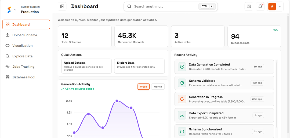Click the first chart data point near 1.1K
Image resolution: width=290 pixels, height=138 pixels.
[x=74, y=132]
